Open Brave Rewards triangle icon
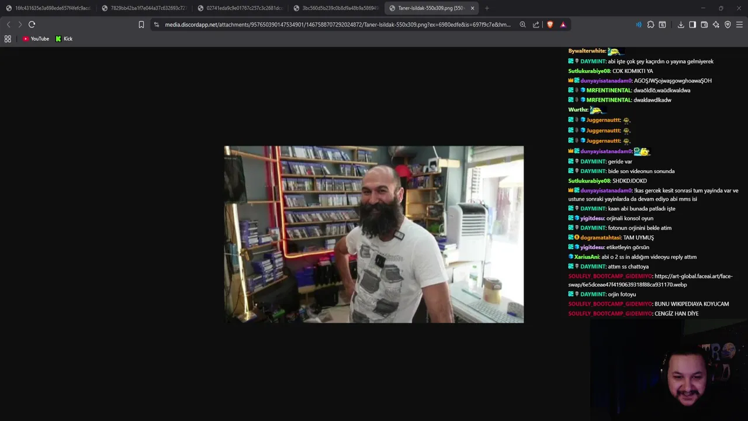The height and width of the screenshot is (421, 748). point(563,25)
